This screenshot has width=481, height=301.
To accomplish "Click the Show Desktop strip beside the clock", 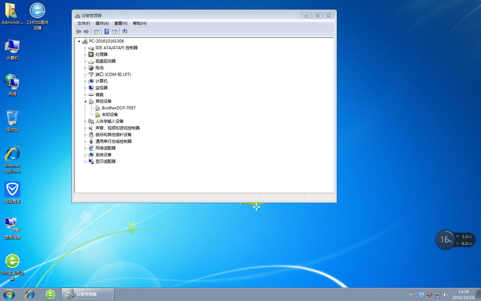I will click(x=478, y=294).
